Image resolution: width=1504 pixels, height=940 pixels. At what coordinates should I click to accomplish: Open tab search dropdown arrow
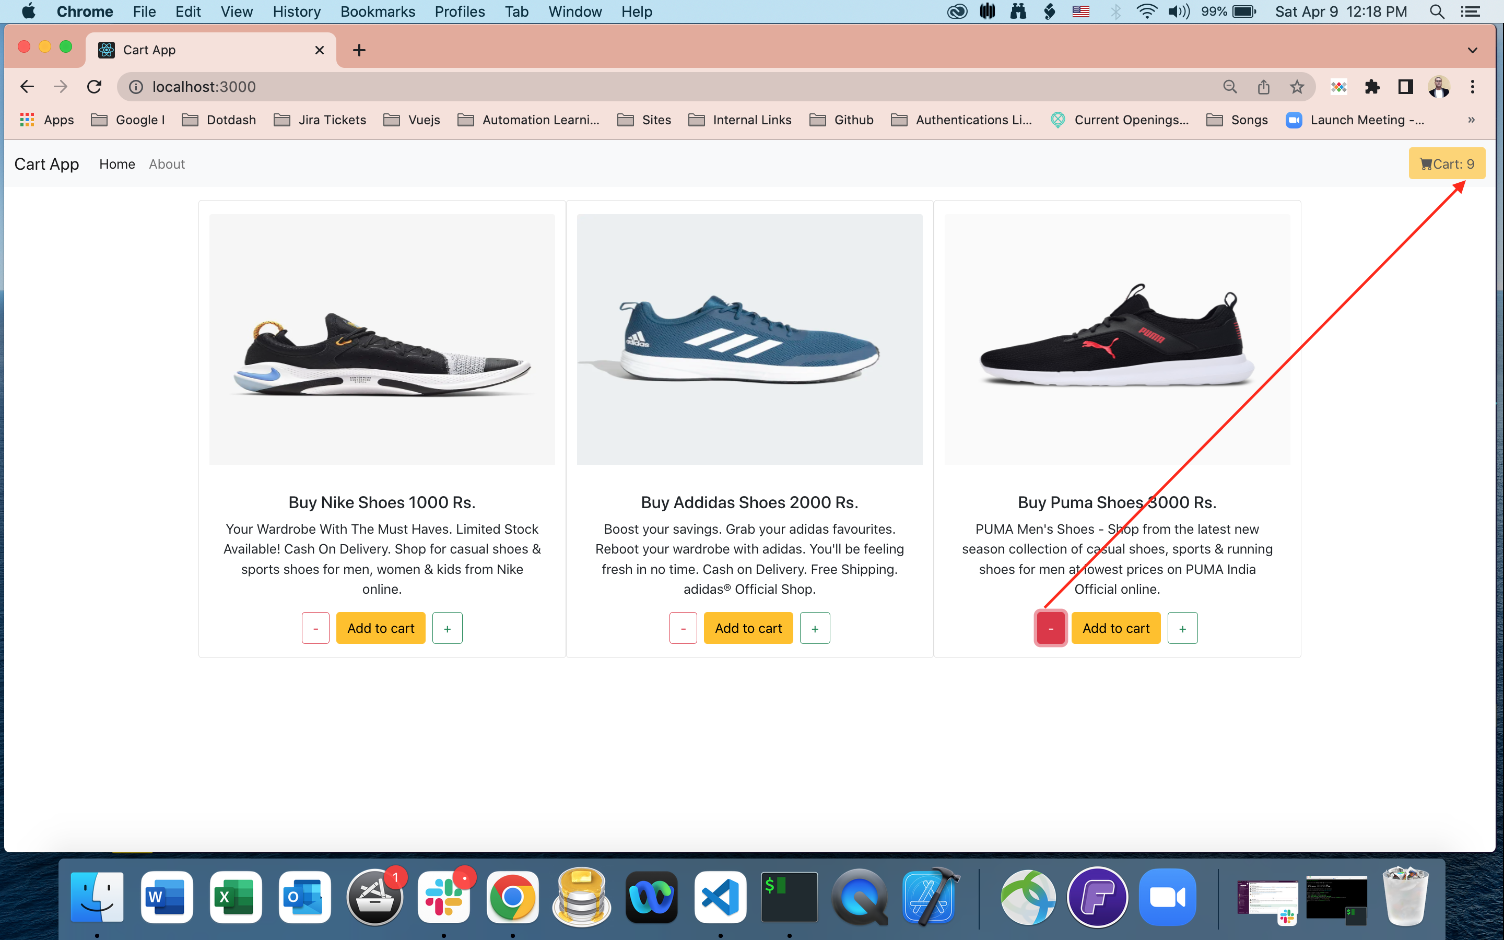1472,50
